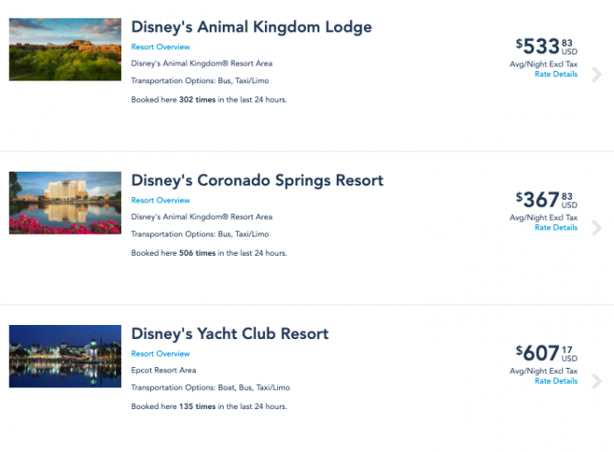
Task: Select the $533 nightly price
Action: [541, 46]
